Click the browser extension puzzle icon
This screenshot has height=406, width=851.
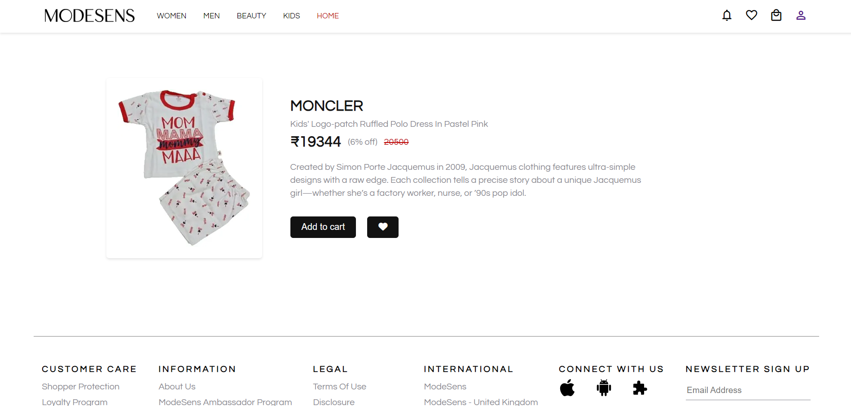640,388
